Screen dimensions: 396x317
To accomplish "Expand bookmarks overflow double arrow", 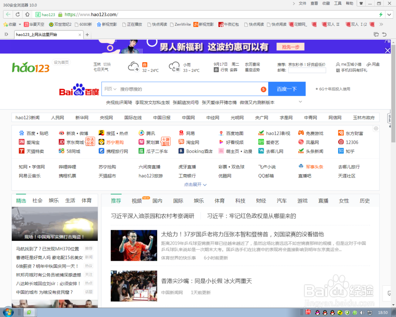I will click(x=381, y=24).
